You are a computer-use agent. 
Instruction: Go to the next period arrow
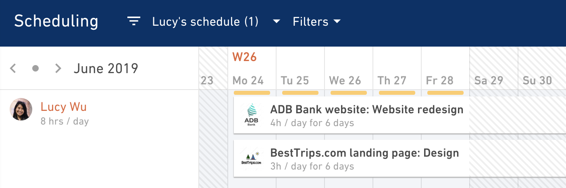click(x=58, y=68)
